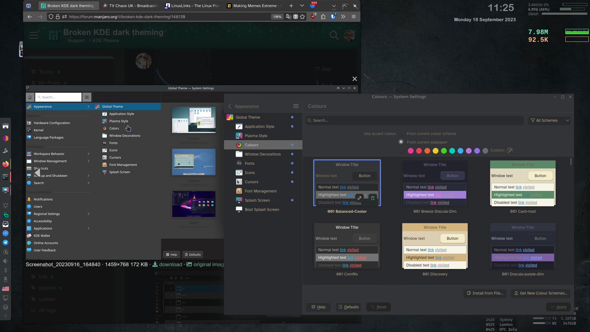Click the translate page icon in URL bar
590x332 pixels.
pyautogui.click(x=289, y=17)
